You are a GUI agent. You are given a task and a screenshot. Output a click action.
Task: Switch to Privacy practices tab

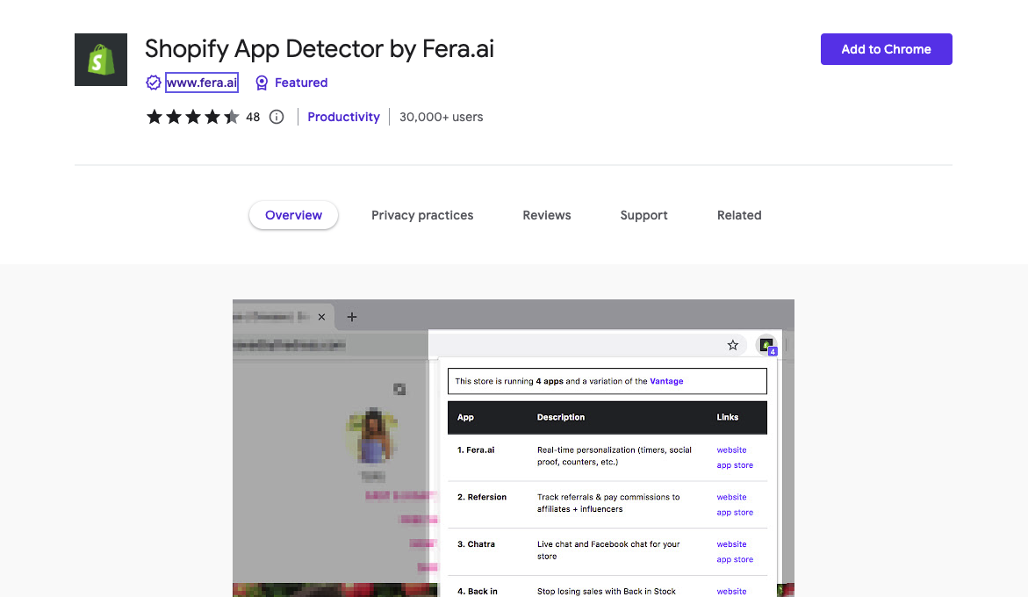(x=422, y=215)
